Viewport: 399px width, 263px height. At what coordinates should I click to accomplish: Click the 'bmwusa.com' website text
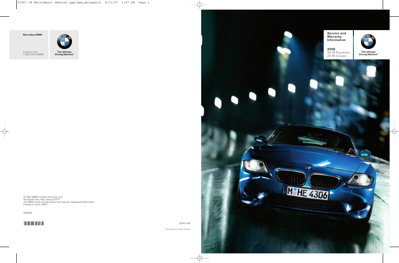point(30,52)
